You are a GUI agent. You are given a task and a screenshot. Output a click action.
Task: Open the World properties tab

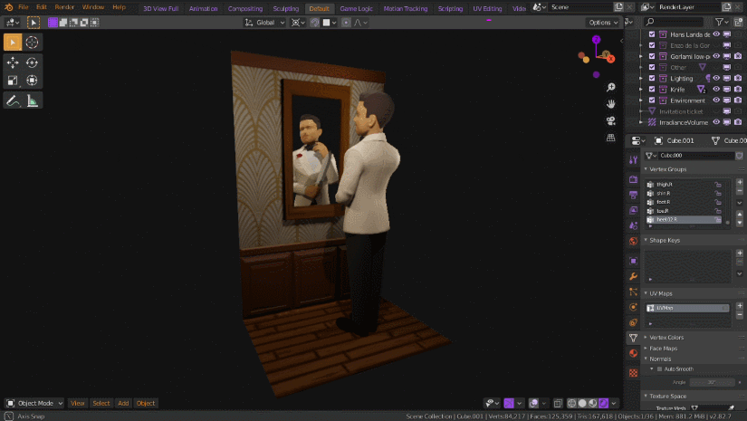[x=633, y=241]
